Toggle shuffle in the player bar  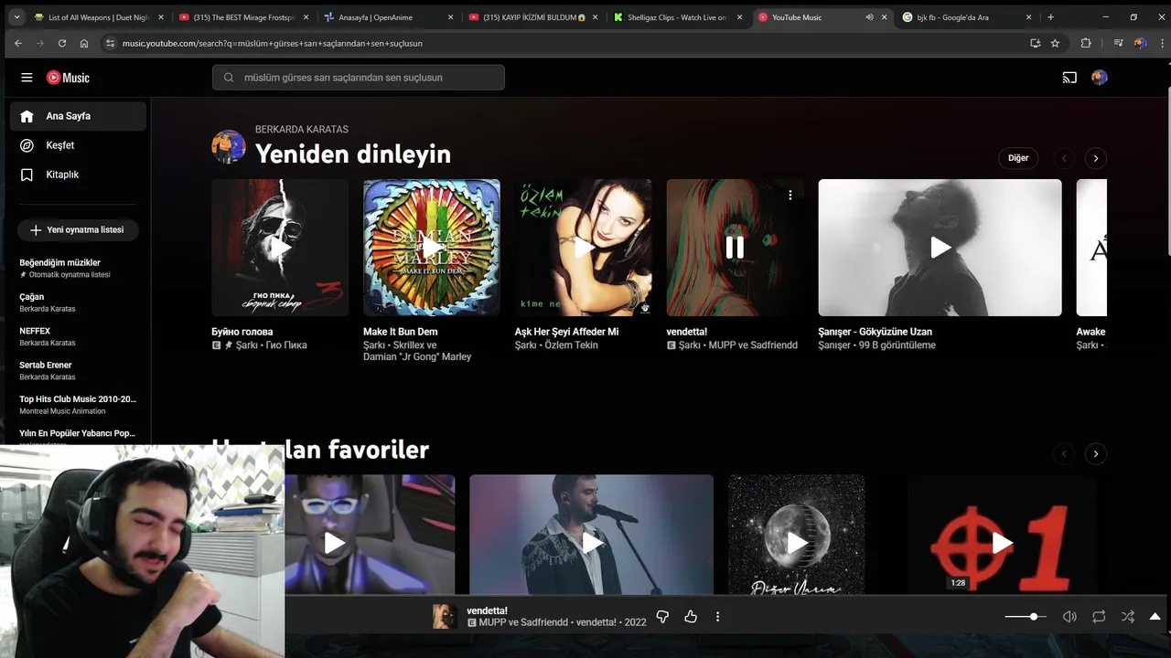coord(1128,617)
